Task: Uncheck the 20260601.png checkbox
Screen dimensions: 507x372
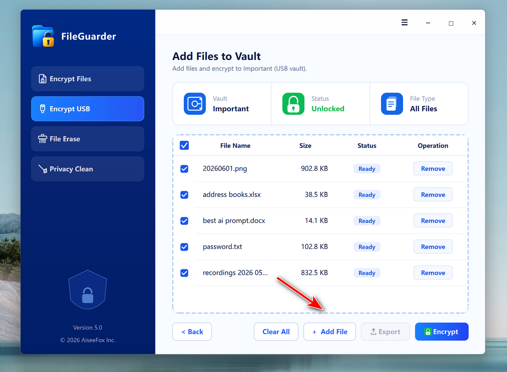Action: point(184,169)
